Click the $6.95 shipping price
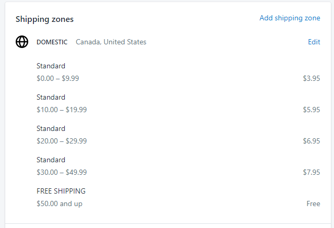Viewport: 334px width, 228px height. click(x=312, y=141)
